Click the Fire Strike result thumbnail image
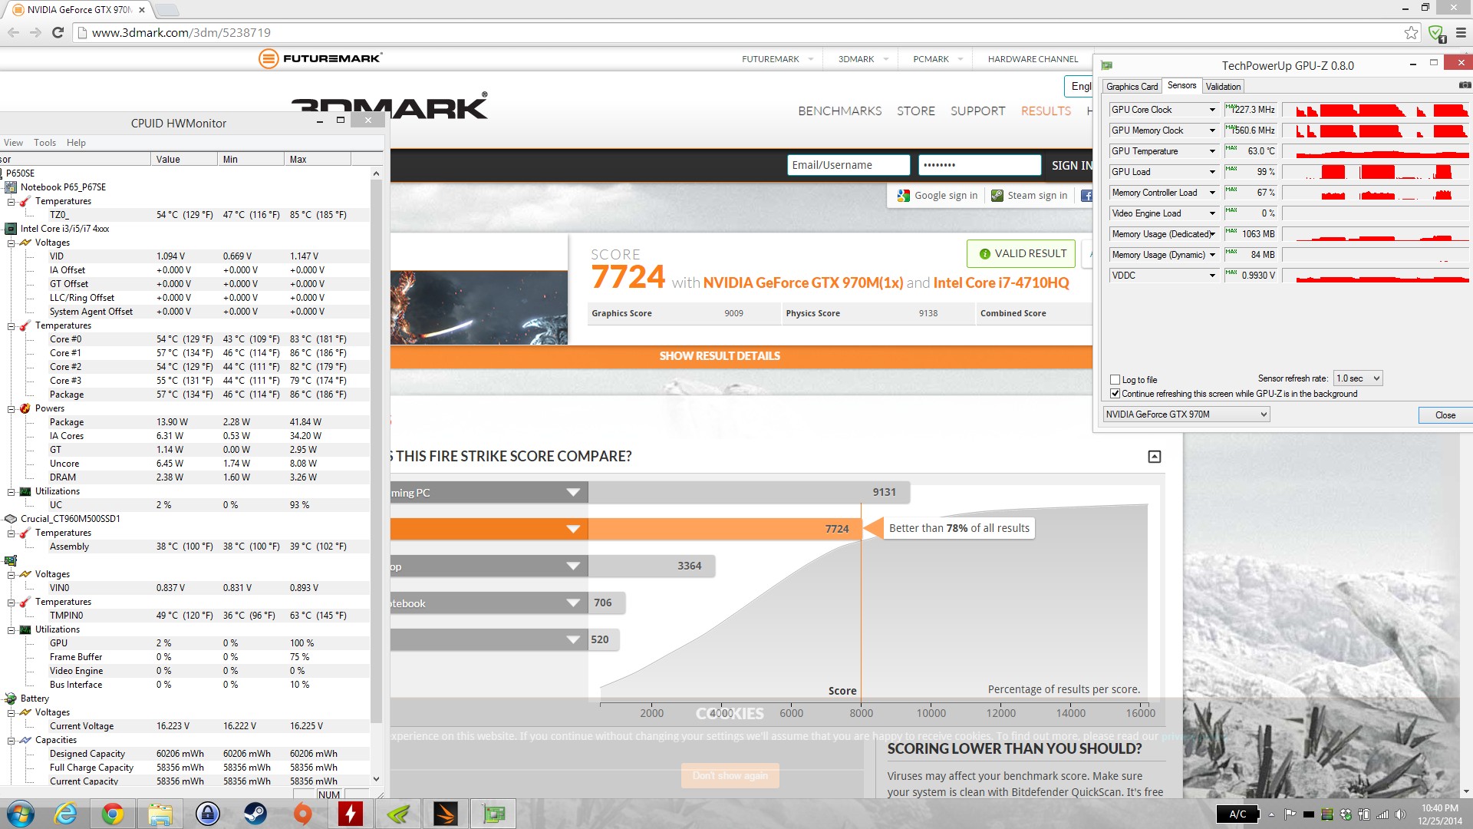The width and height of the screenshot is (1473, 829). click(479, 307)
